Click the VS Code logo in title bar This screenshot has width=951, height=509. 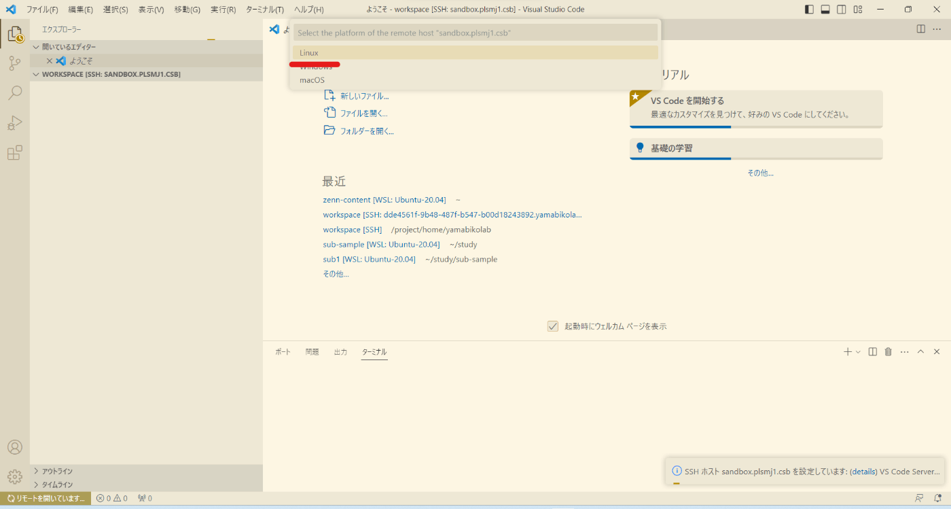click(x=11, y=10)
